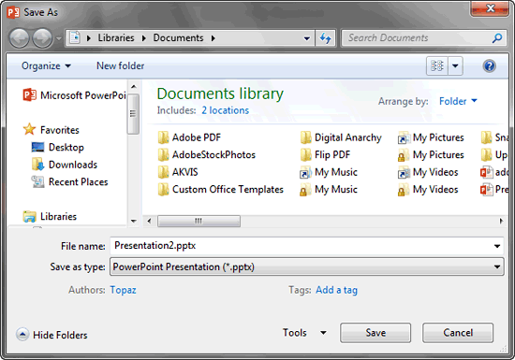Select Documents in the address breadcrumb
The height and width of the screenshot is (360, 515).
(x=178, y=38)
